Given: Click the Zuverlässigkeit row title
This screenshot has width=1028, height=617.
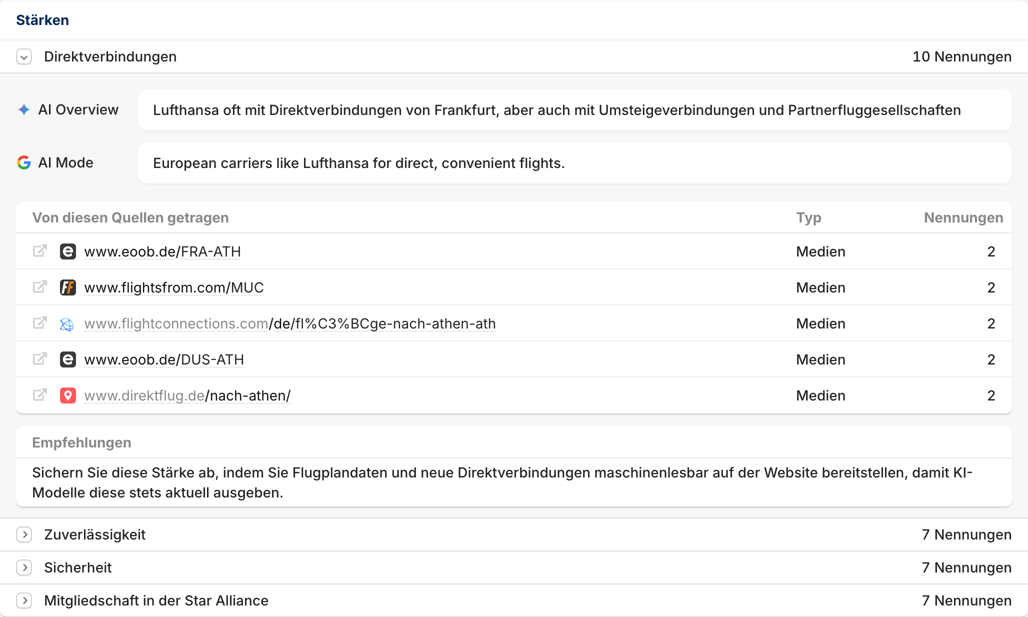Looking at the screenshot, I should 95,535.
